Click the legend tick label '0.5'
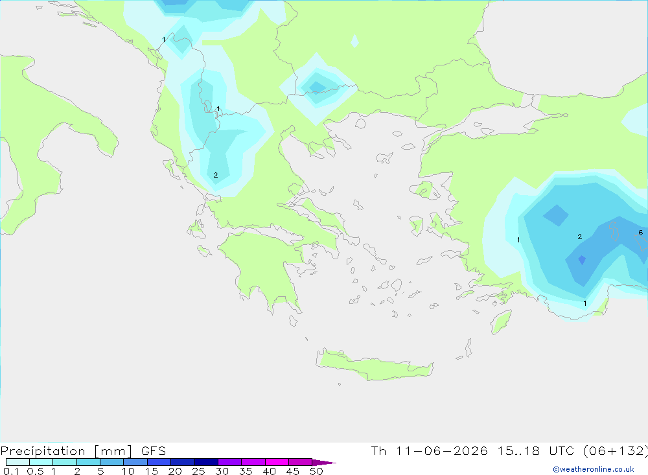The width and height of the screenshot is (648, 475). pyautogui.click(x=35, y=471)
